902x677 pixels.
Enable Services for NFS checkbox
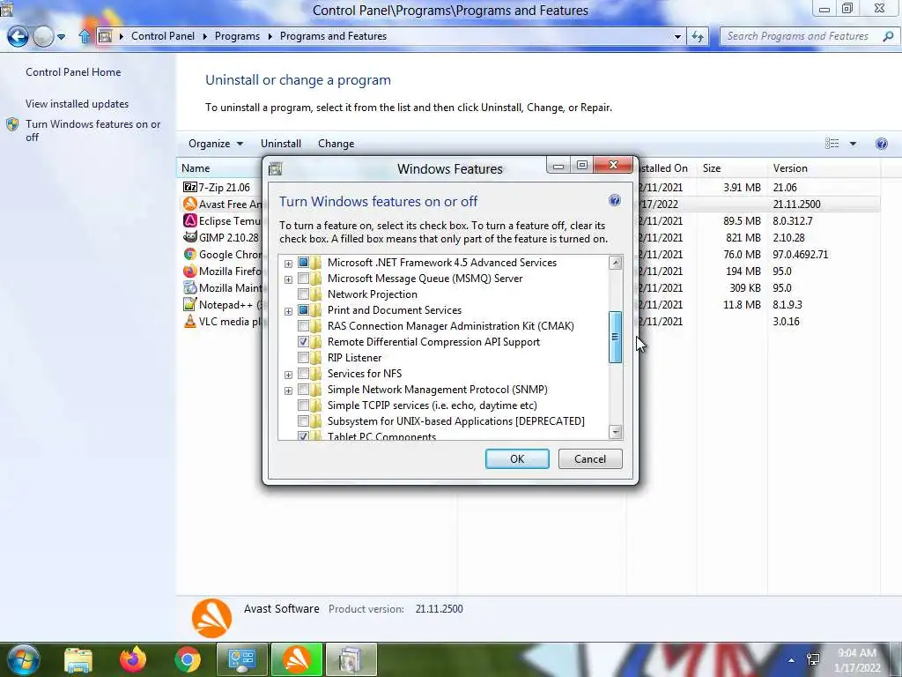click(x=303, y=373)
